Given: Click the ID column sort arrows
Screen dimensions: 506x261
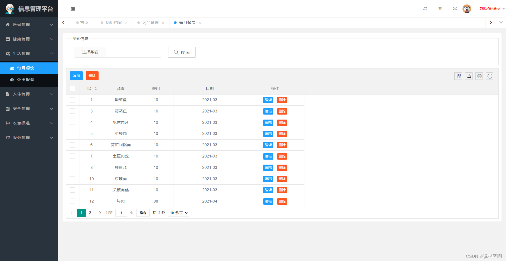Looking at the screenshot, I should (x=96, y=88).
